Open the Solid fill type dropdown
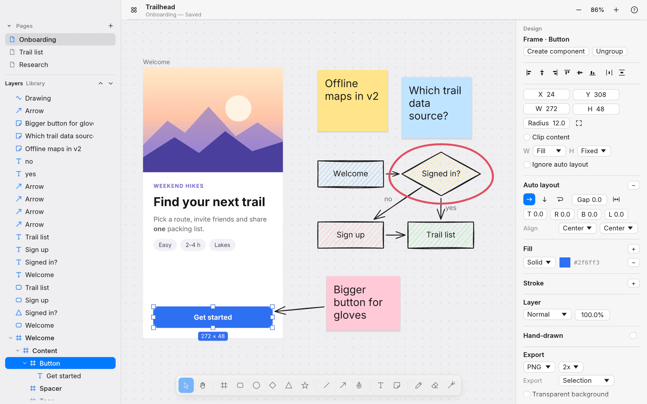 539,262
